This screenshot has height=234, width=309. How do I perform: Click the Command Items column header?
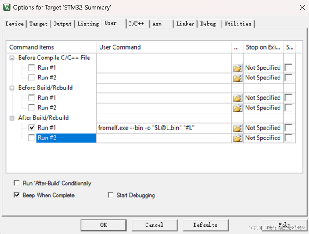click(x=52, y=47)
